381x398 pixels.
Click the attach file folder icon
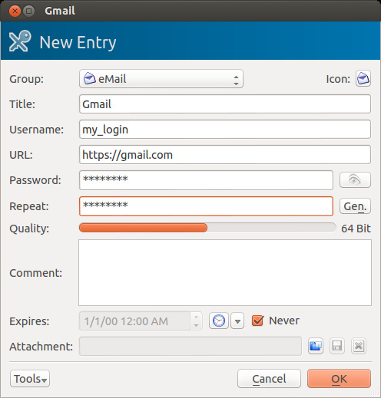coord(316,346)
